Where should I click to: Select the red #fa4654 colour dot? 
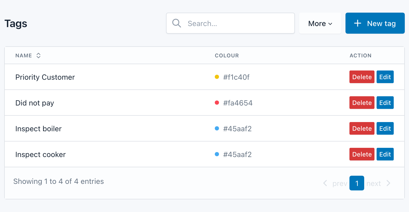(x=217, y=103)
